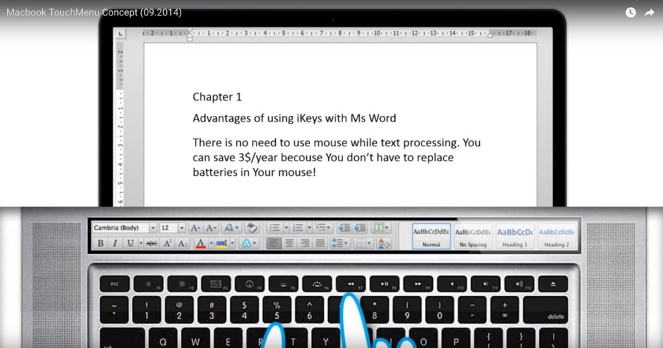Open the numbering style dropdown arrow

tap(309, 228)
